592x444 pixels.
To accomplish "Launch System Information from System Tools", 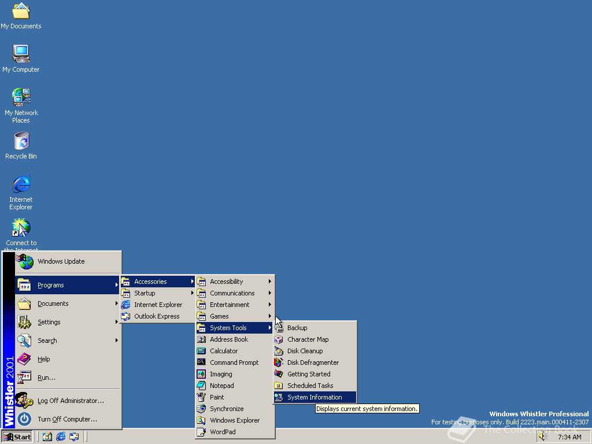I will pos(315,397).
